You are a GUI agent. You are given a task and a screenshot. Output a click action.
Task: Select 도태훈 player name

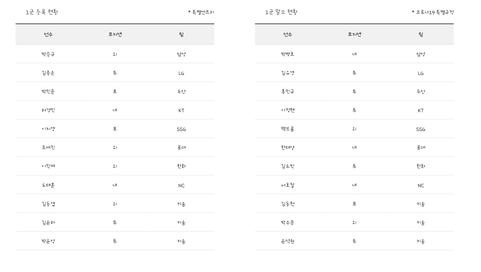48,185
